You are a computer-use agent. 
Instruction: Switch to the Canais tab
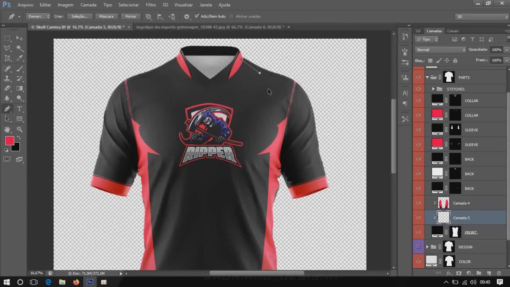[453, 31]
